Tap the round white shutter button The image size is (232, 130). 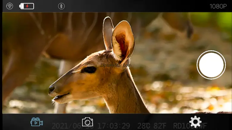point(211,65)
